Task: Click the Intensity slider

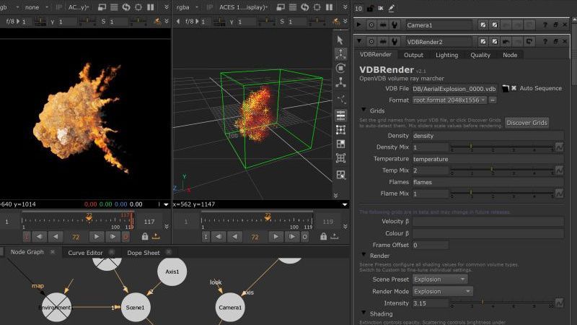Action: tap(502, 303)
